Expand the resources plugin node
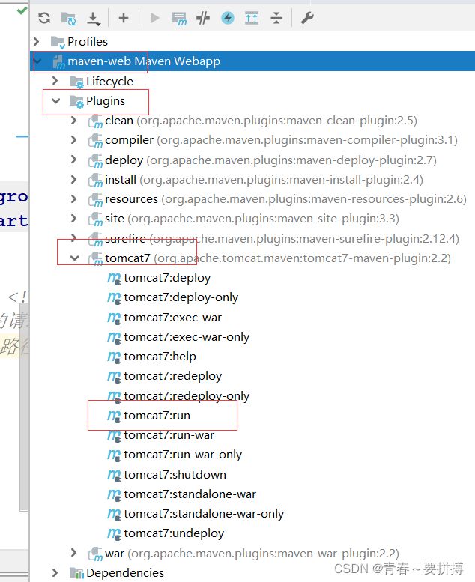Screen dimensions: 475x582 pyautogui.click(x=74, y=199)
